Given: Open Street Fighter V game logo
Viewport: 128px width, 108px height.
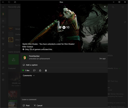Looking at the screenshot, I should click(11, 29).
